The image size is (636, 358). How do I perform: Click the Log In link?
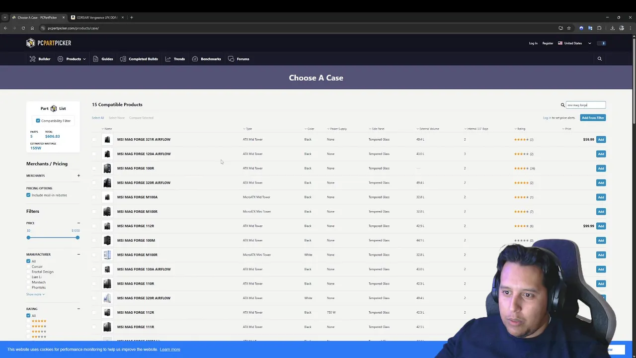(533, 43)
